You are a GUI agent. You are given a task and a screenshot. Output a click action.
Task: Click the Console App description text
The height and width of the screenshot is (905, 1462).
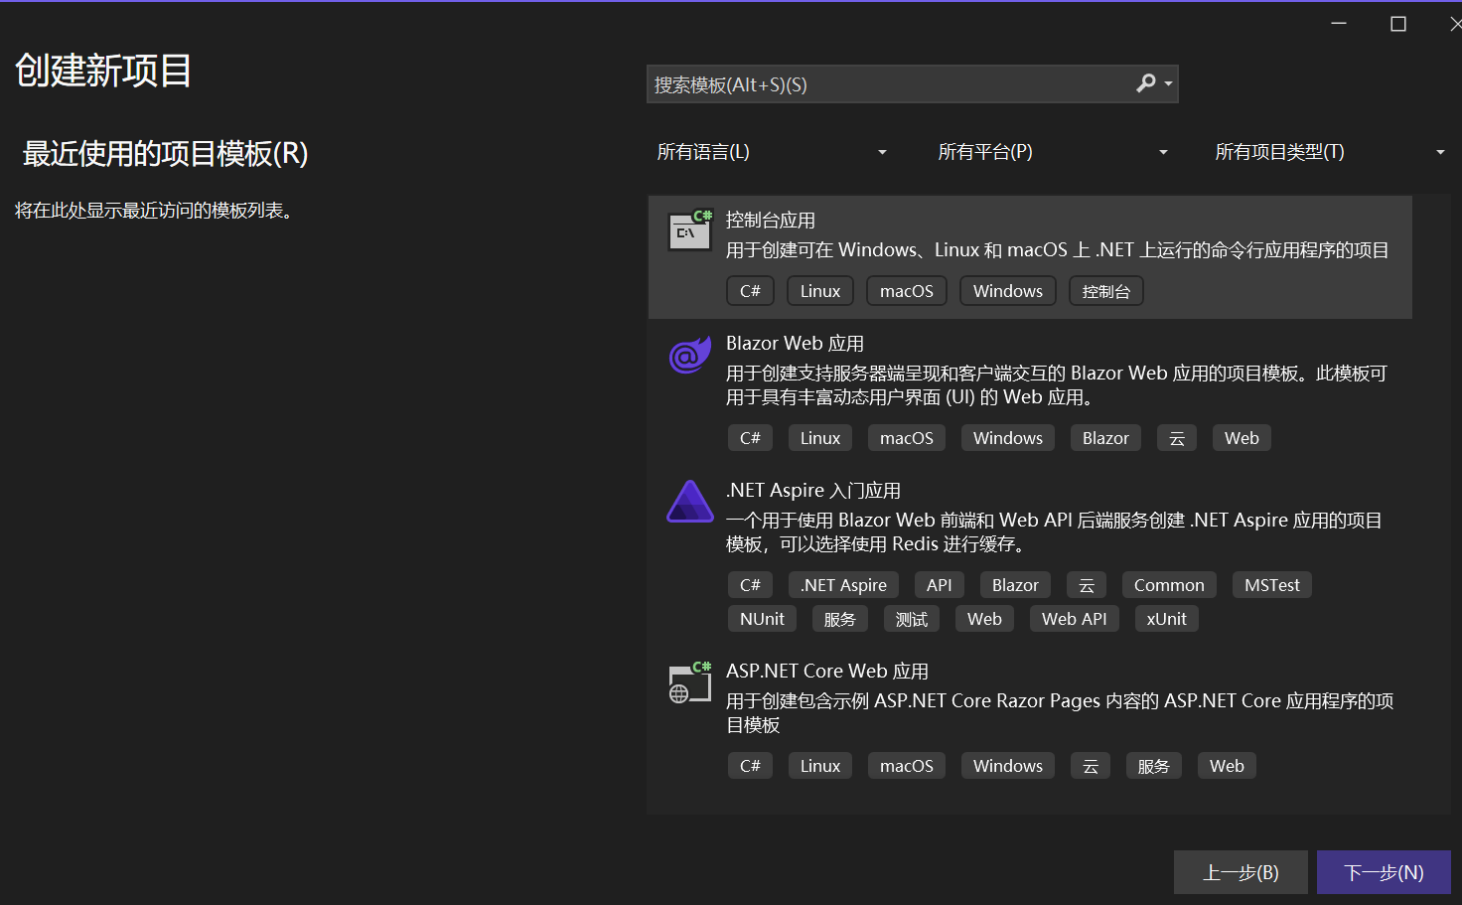pyautogui.click(x=1058, y=250)
